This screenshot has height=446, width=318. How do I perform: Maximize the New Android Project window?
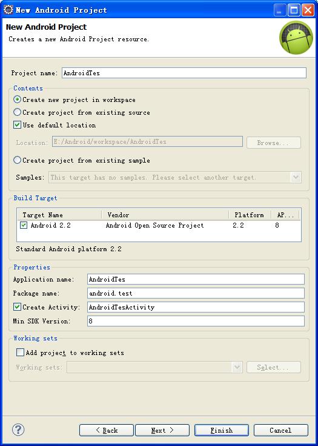(x=294, y=10)
